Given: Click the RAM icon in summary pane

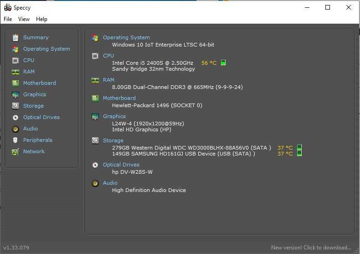Looking at the screenshot, I should (95, 80).
